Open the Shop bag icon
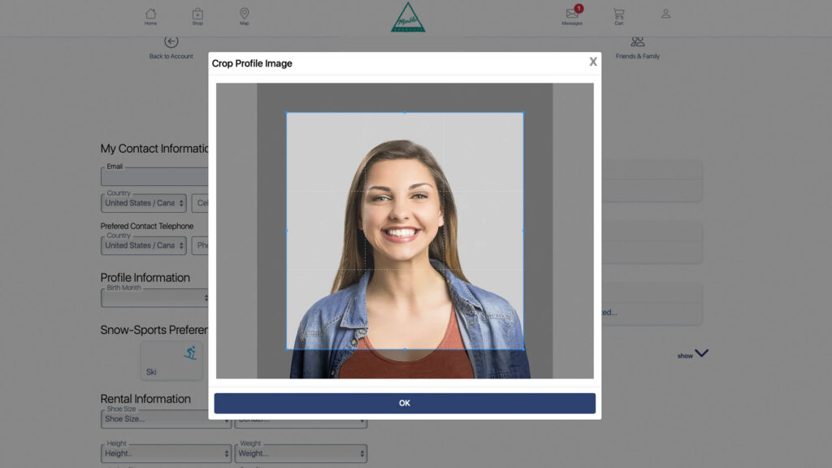The height and width of the screenshot is (468, 832). (x=197, y=14)
